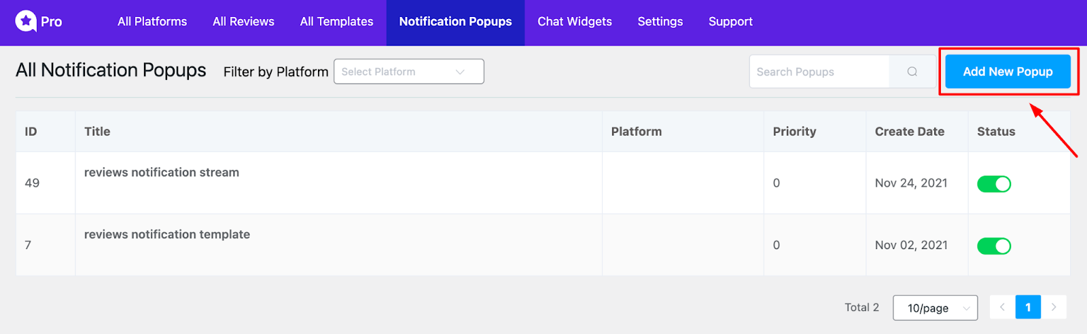Go to next page arrow

point(1054,307)
